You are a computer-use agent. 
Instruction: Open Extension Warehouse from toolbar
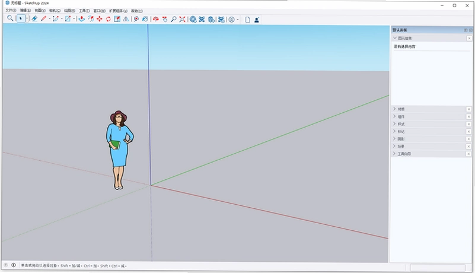(x=202, y=20)
